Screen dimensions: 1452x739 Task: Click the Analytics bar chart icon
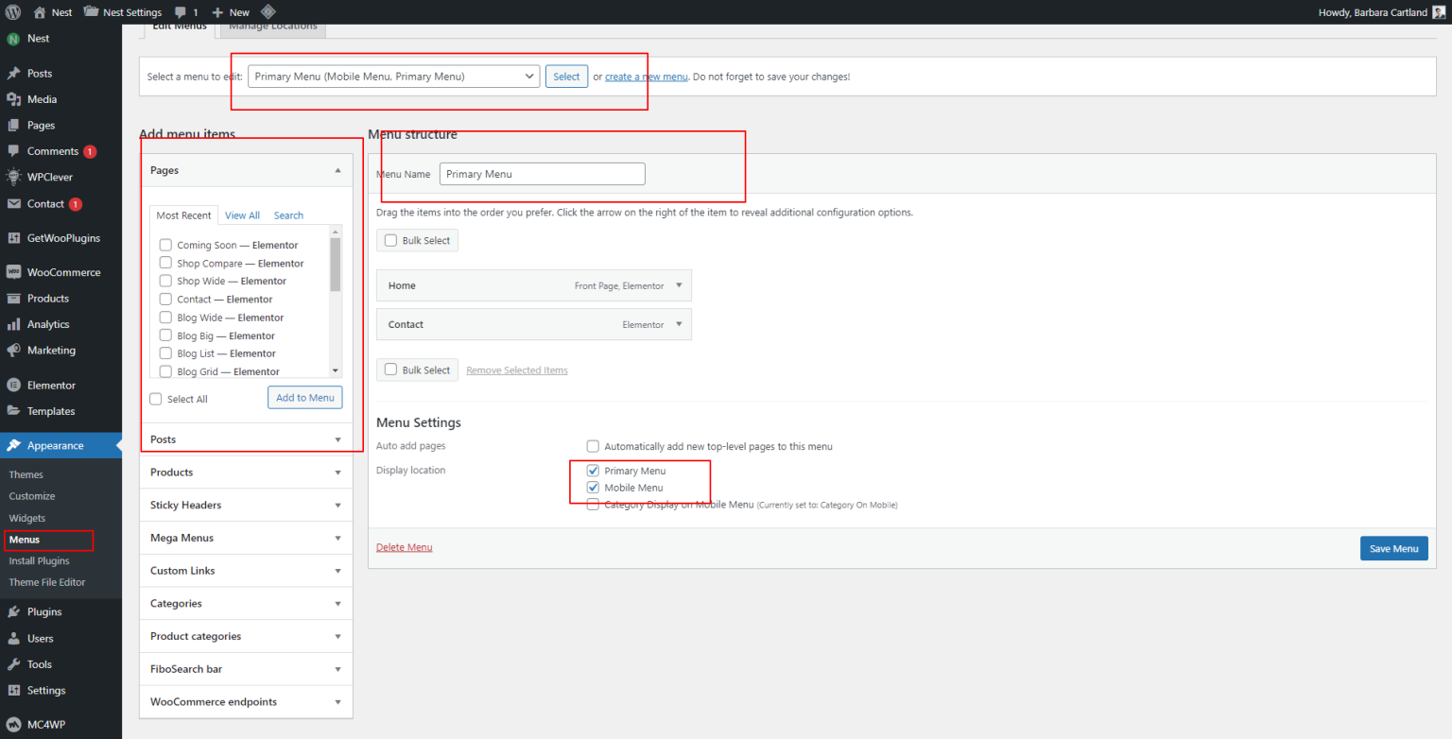(13, 324)
